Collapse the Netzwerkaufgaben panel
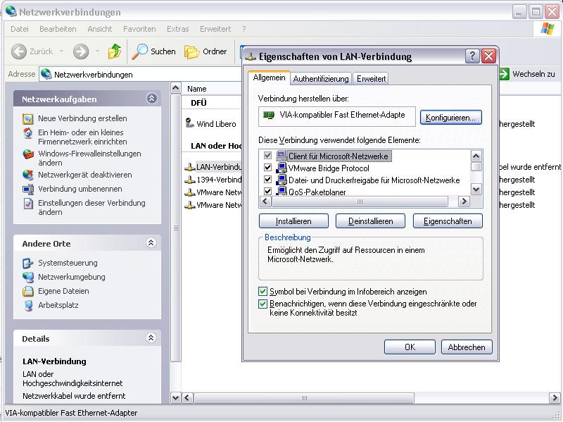 [151, 98]
